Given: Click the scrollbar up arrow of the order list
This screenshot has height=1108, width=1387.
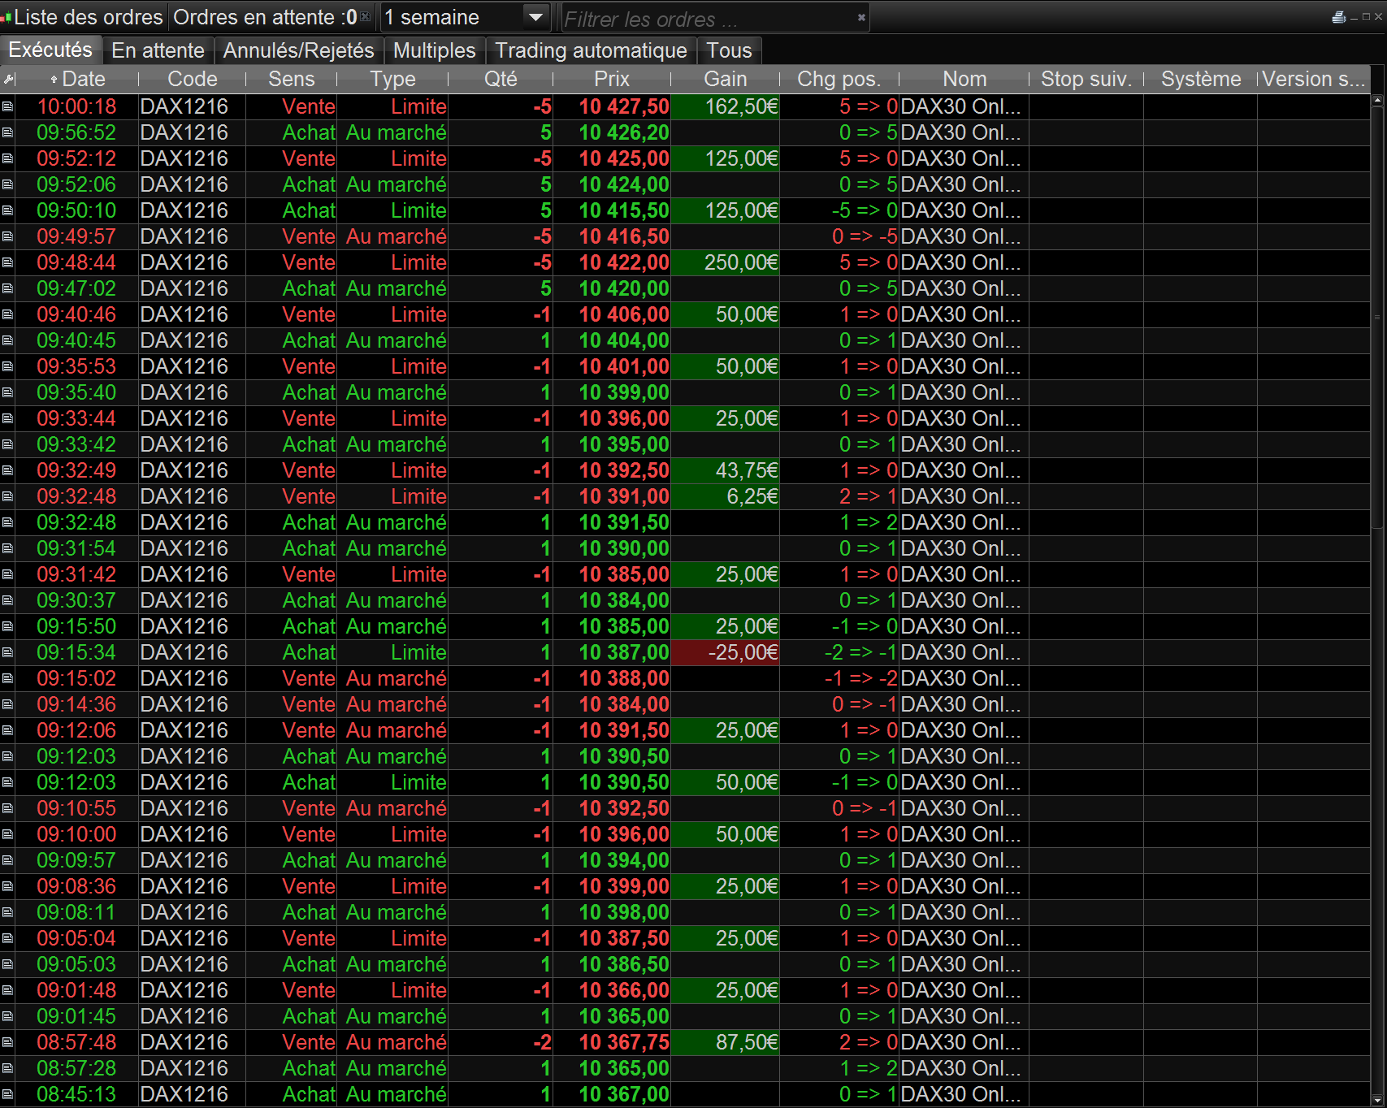Looking at the screenshot, I should point(1377,101).
